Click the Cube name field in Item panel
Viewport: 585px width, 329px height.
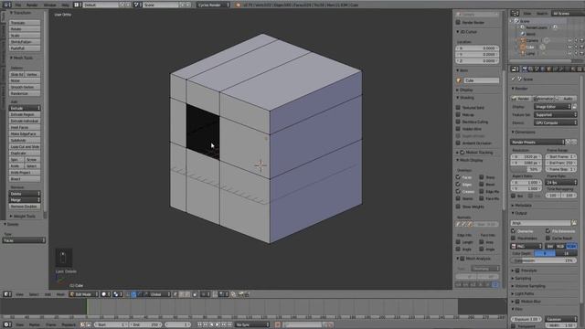[481, 80]
